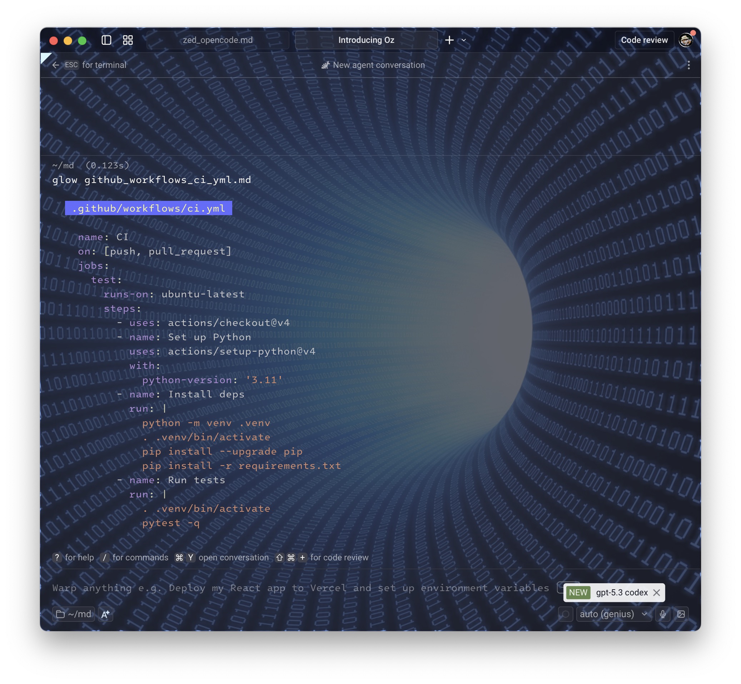741x684 pixels.
Task: Toggle the A+ auto-detection mode button
Action: tap(105, 614)
